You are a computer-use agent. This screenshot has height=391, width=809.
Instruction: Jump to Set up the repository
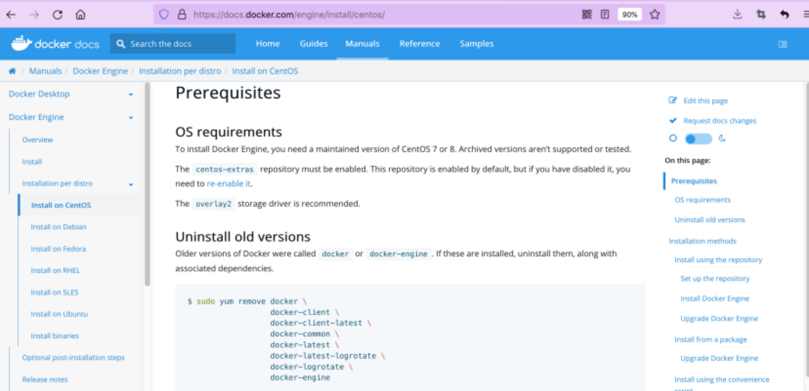(715, 278)
